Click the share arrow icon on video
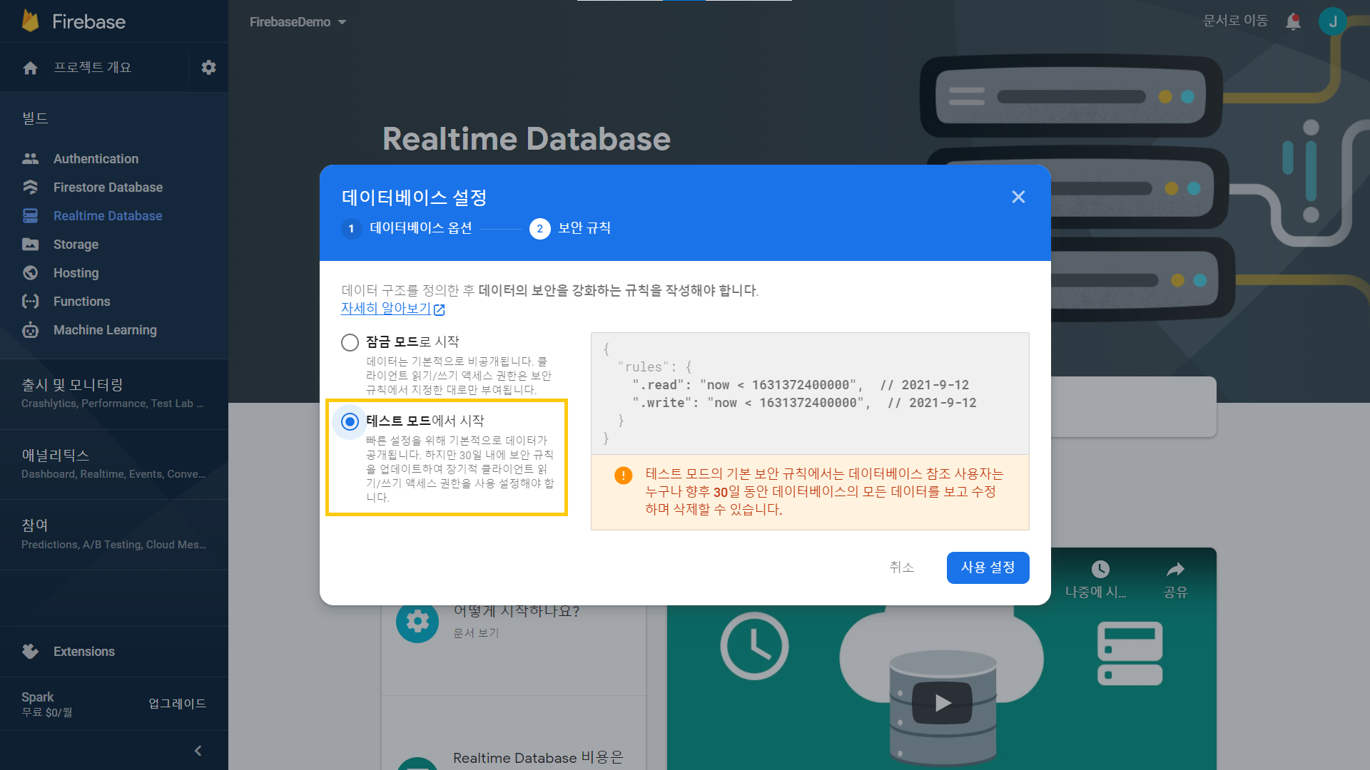This screenshot has height=770, width=1370. 1175,569
